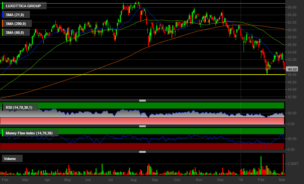The width and height of the screenshot is (304, 184).
Task: Click the Nov label on time axis
Action: [x=199, y=180]
